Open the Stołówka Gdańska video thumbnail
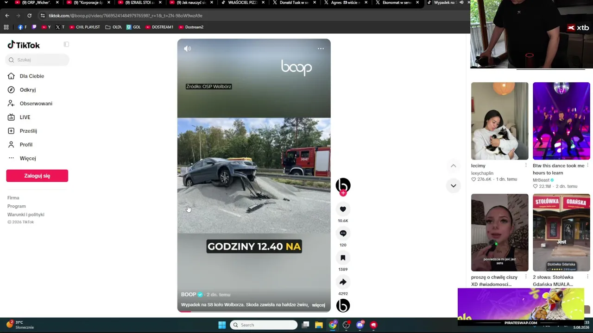The image size is (593, 333). click(x=561, y=233)
